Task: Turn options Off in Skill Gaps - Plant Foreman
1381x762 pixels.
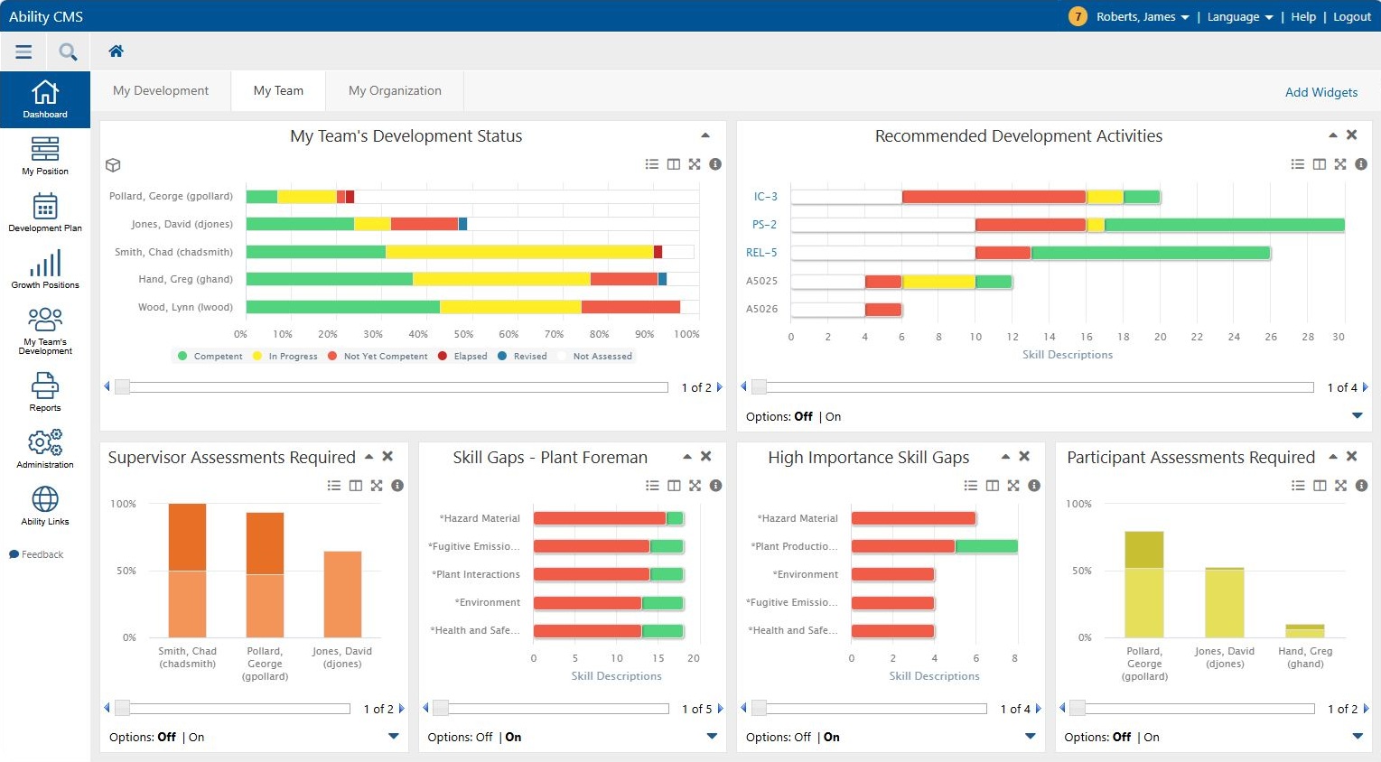Action: [484, 737]
